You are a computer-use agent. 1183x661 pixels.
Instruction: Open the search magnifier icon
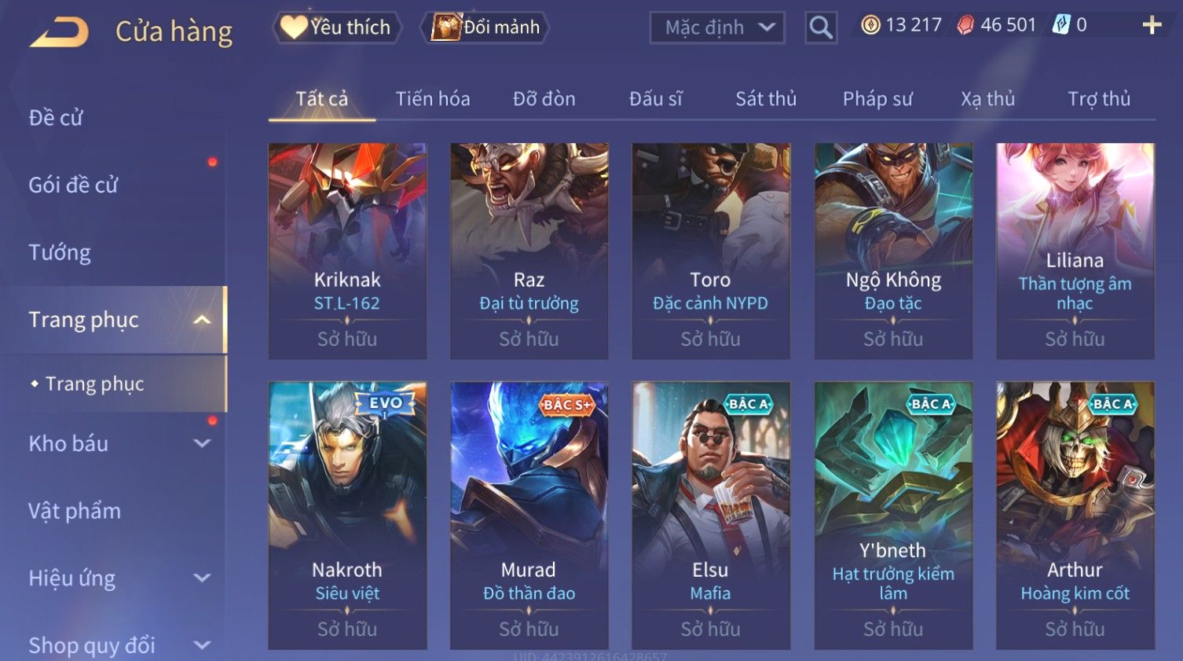pyautogui.click(x=821, y=28)
